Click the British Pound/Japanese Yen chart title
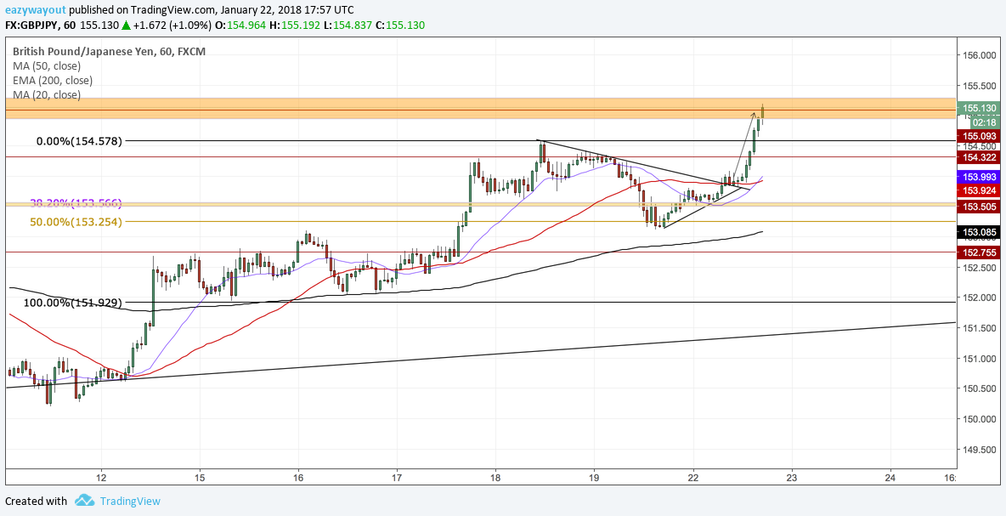Viewport: 1006px width, 516px height. [109, 51]
